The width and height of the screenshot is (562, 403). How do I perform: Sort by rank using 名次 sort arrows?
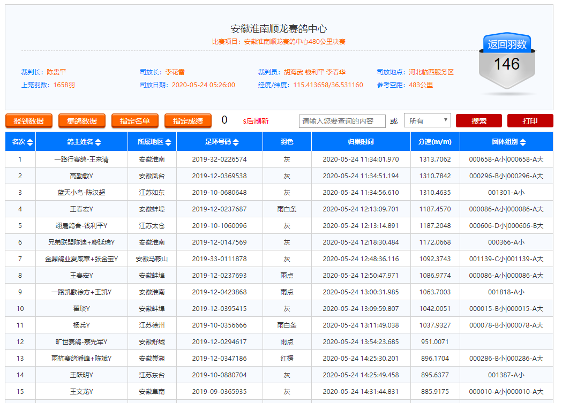(30, 142)
